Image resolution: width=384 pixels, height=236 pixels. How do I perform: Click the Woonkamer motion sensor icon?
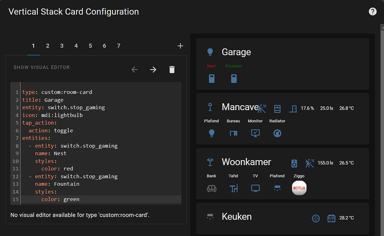tap(310, 163)
